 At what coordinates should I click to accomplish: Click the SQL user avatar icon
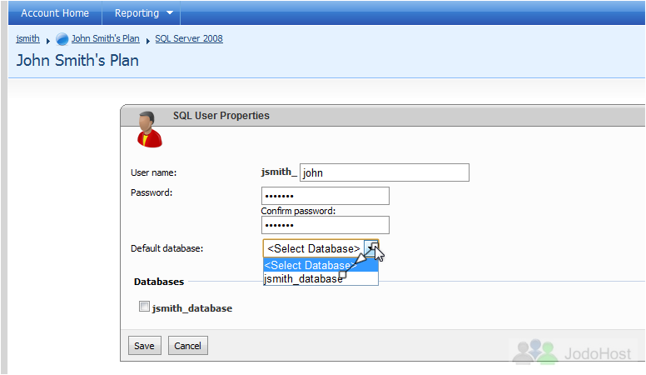click(x=150, y=129)
